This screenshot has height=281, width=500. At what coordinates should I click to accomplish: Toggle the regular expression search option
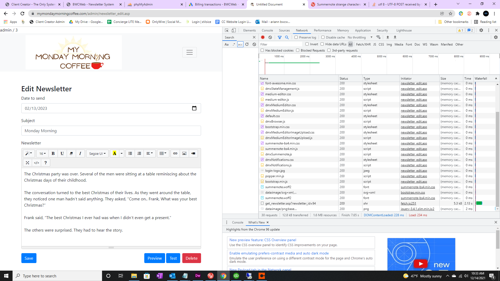click(x=234, y=44)
